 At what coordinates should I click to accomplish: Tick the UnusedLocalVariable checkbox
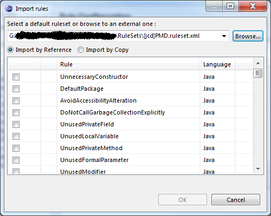tap(16, 136)
